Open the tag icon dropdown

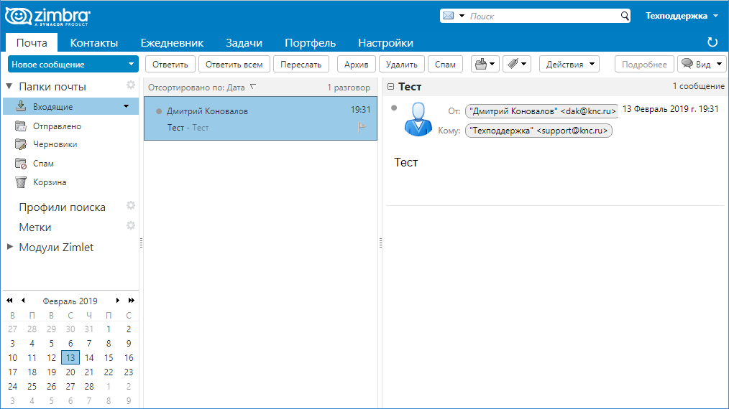point(516,64)
